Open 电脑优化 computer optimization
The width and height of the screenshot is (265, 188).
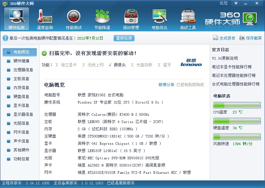(160, 19)
